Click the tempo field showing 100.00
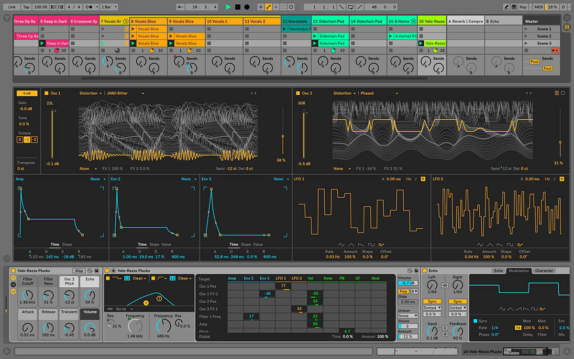 coord(41,7)
